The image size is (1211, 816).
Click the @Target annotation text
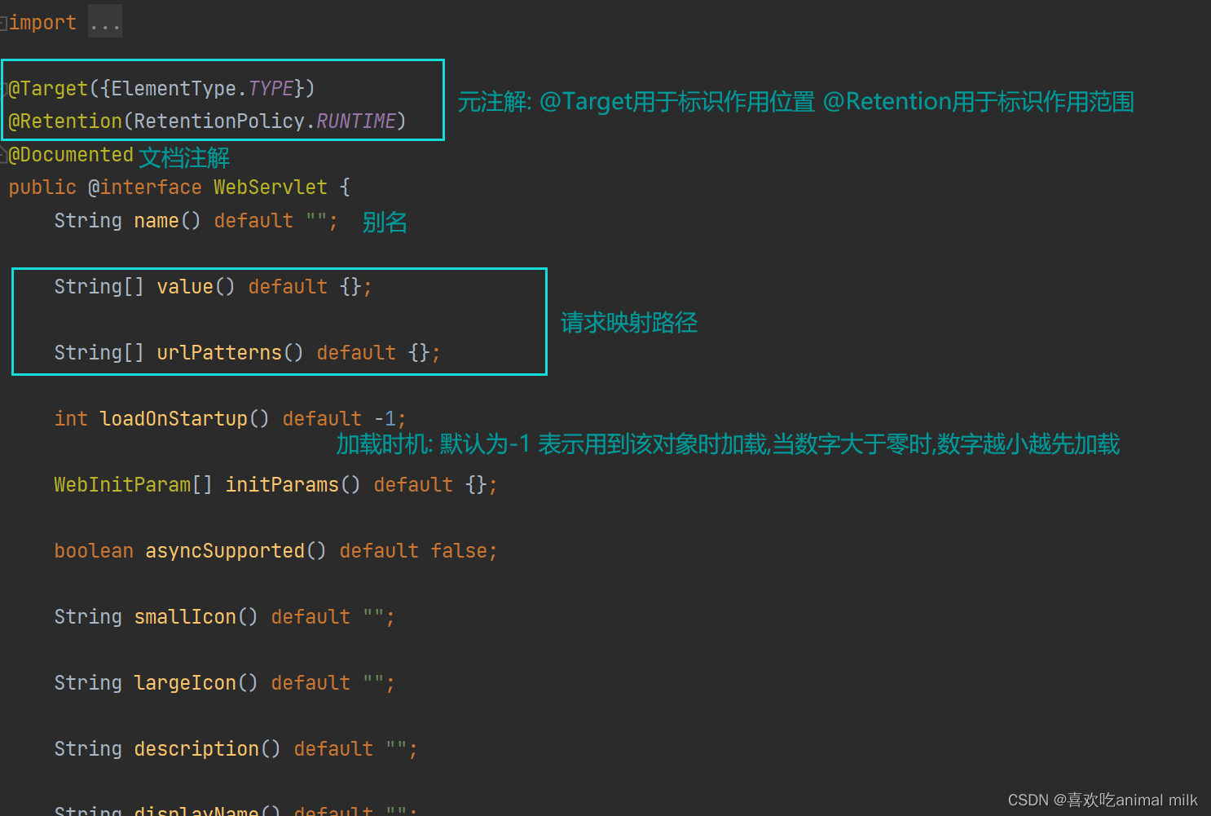pyautogui.click(x=49, y=88)
